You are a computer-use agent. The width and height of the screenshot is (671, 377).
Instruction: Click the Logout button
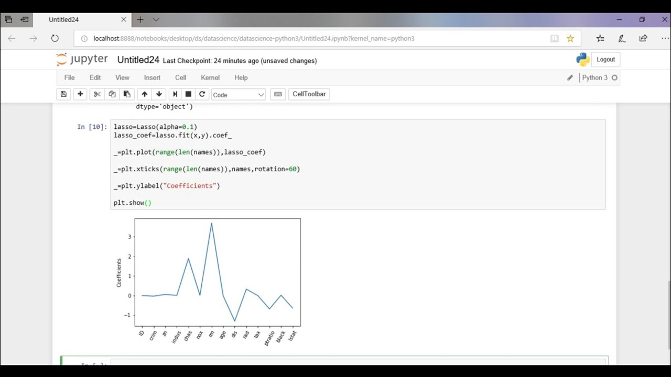605,60
